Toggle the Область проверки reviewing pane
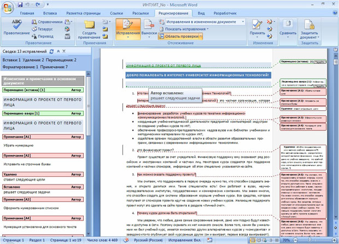 (x=179, y=37)
